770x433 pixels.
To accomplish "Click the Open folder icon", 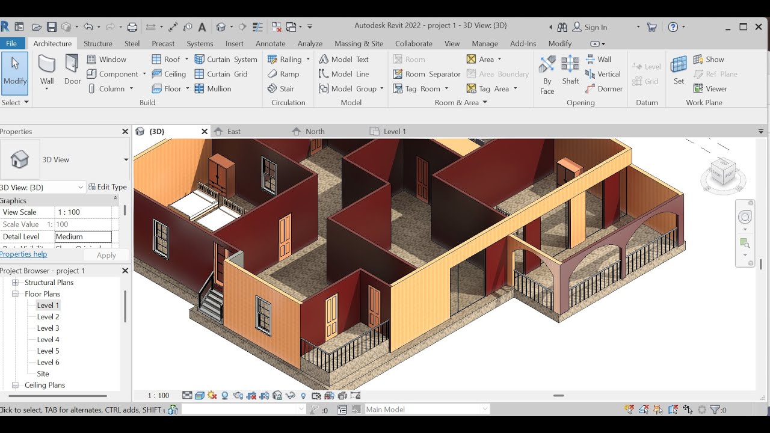I will point(37,27).
